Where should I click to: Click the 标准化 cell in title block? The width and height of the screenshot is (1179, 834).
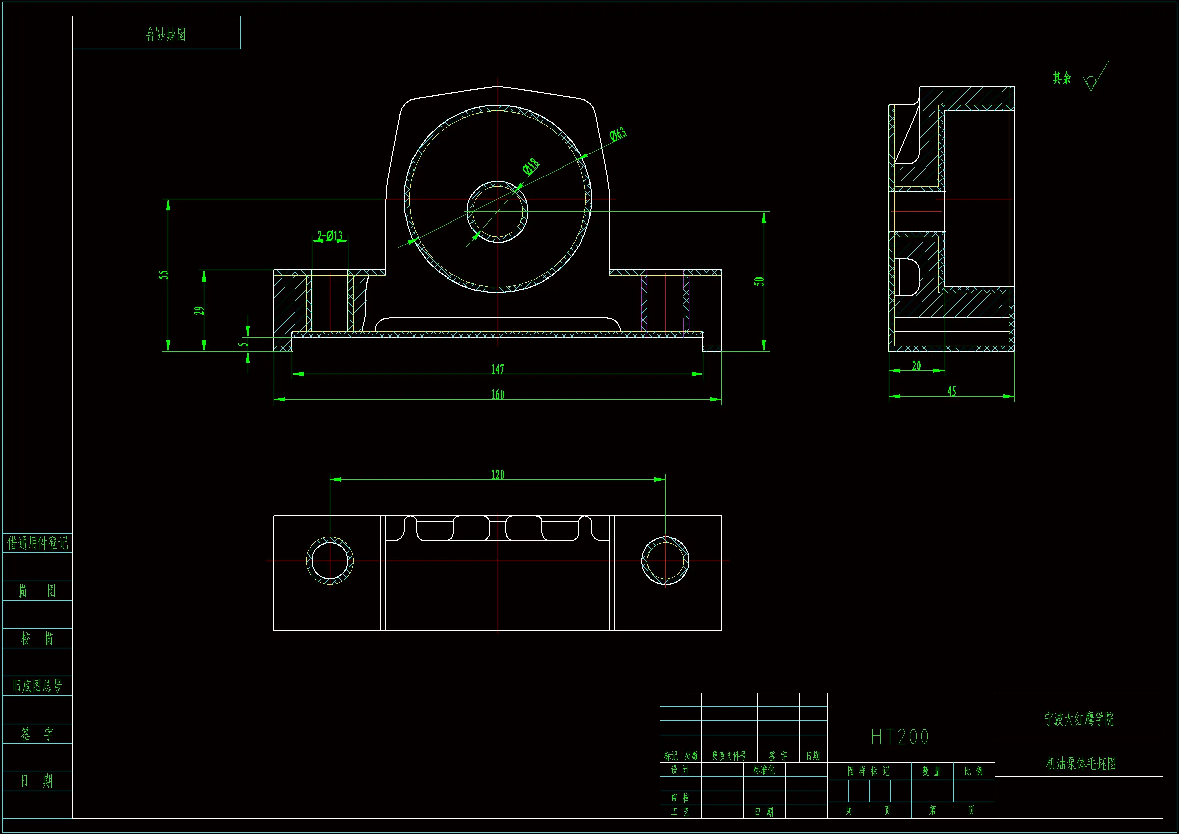pos(763,770)
